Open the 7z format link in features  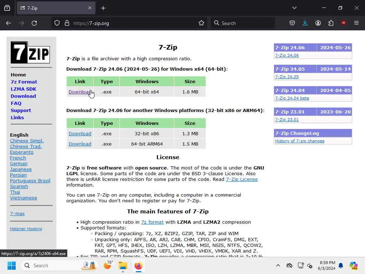pos(152,222)
